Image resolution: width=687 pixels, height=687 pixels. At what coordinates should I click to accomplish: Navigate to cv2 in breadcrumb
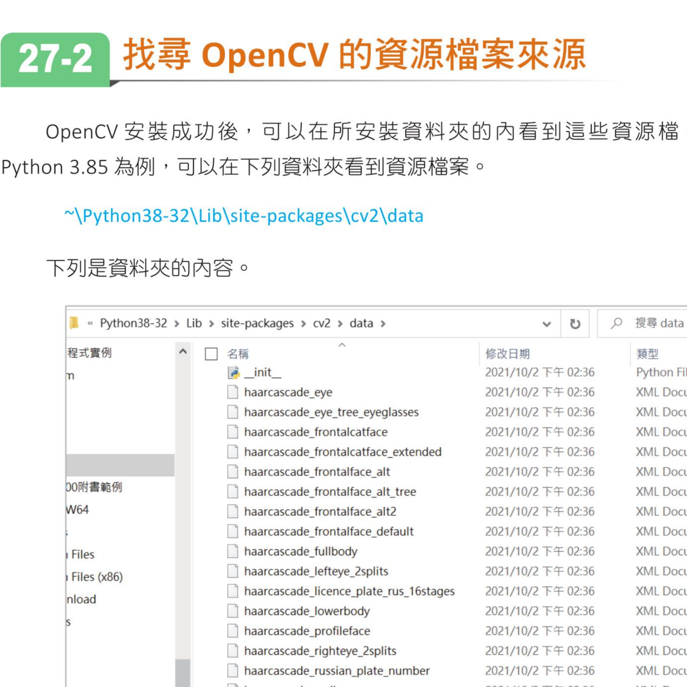coord(321,323)
